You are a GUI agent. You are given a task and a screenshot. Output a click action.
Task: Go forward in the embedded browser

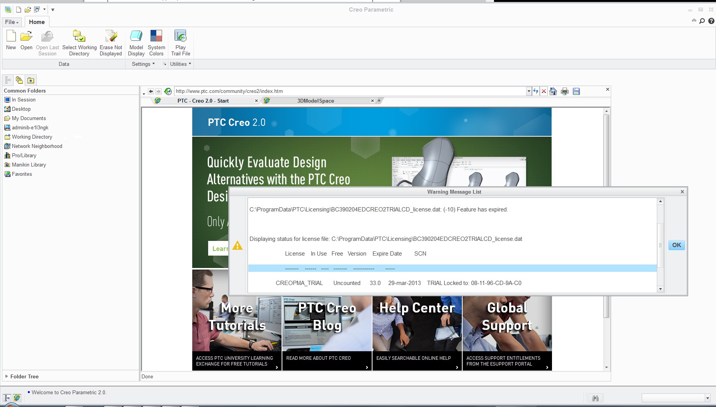click(159, 91)
